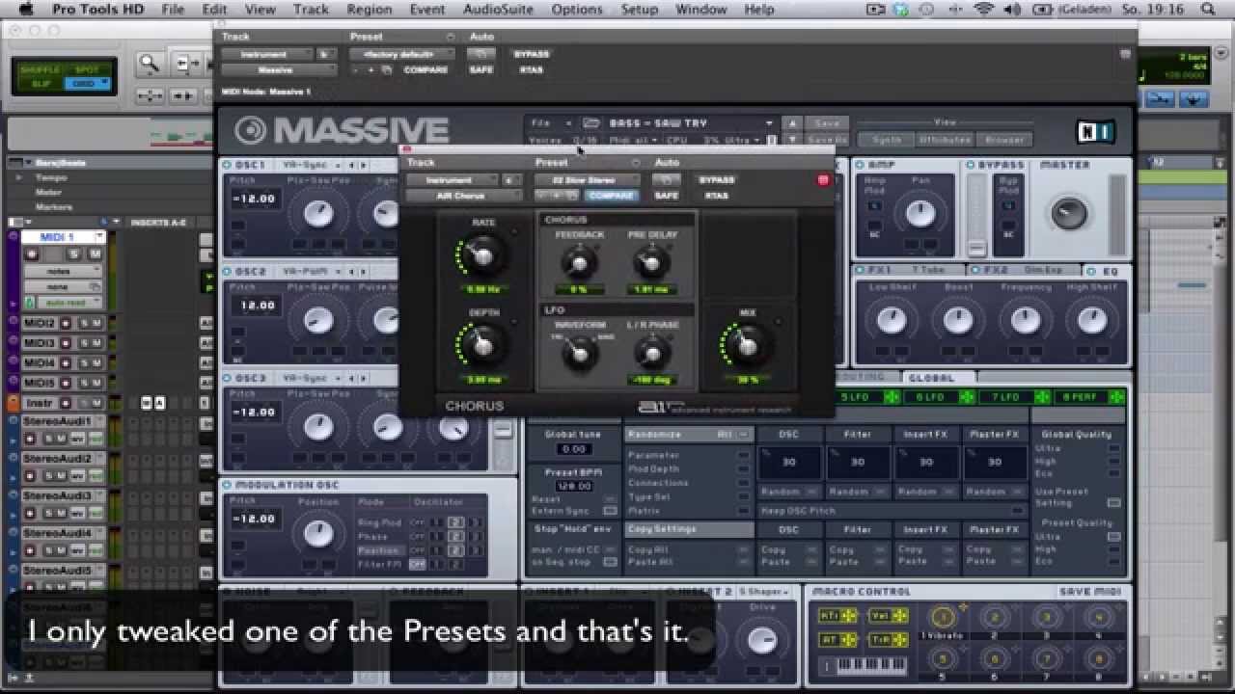Click the Global tune value field

coord(574,449)
